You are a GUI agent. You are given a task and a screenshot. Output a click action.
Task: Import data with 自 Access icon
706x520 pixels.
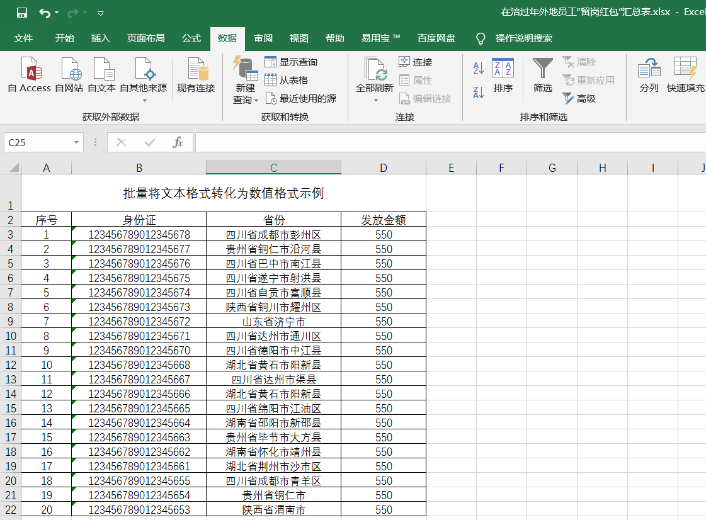pyautogui.click(x=29, y=75)
